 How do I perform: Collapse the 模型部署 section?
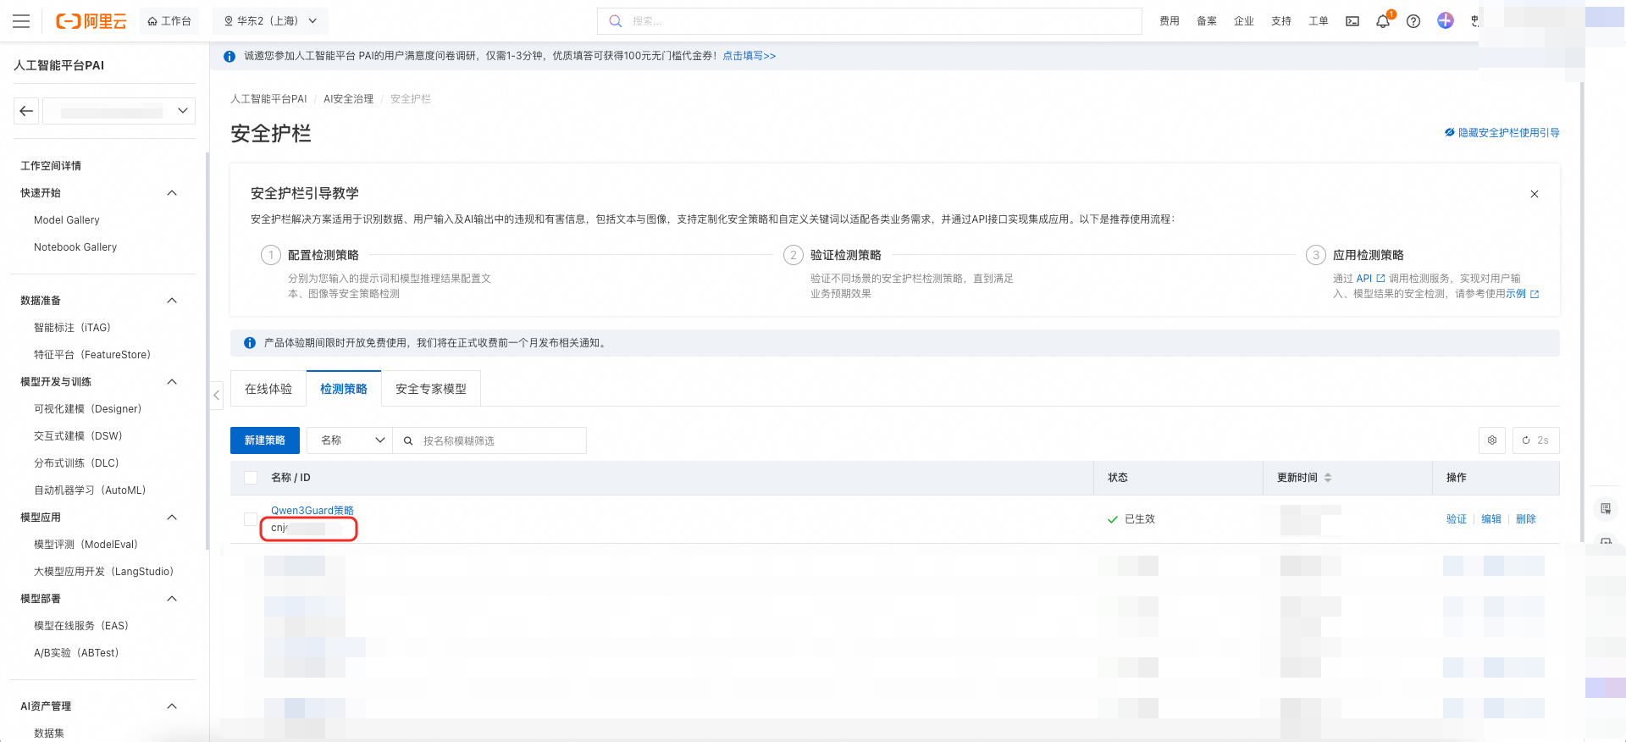click(x=172, y=599)
